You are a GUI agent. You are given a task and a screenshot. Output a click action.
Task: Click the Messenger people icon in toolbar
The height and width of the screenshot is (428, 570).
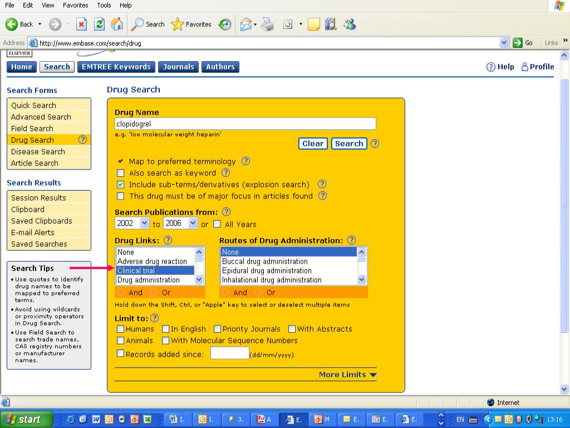350,25
